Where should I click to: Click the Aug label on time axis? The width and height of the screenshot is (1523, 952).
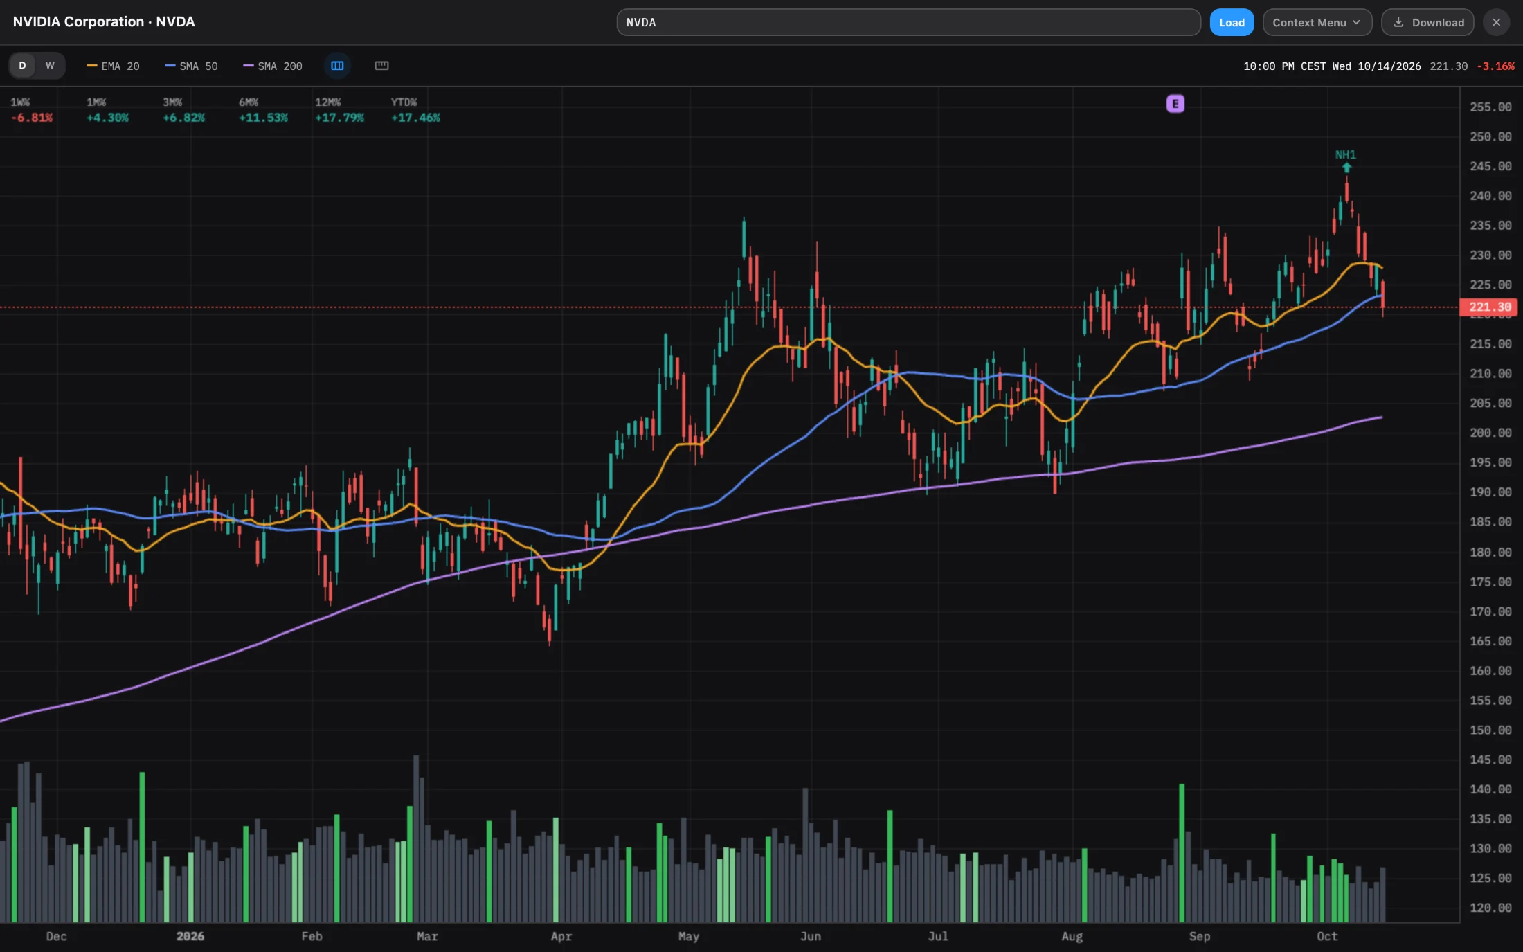point(1072,936)
